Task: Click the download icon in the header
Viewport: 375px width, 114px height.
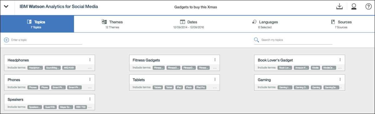Action: [339, 7]
